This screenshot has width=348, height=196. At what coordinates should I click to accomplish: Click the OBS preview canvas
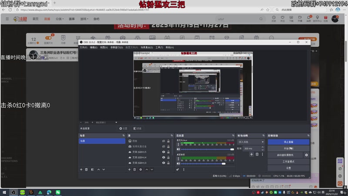pos(193,85)
